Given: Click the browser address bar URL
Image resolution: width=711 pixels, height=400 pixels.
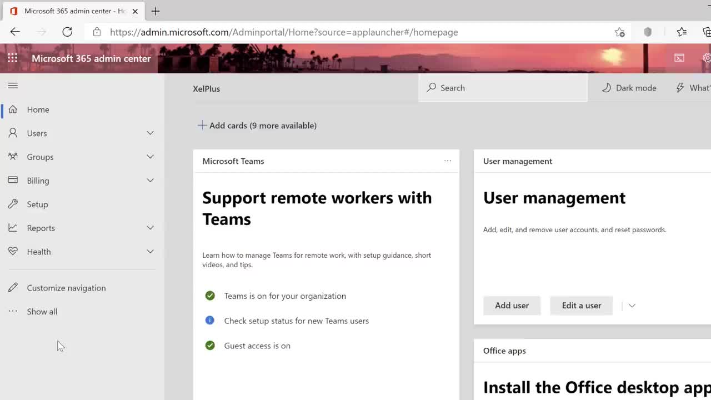Looking at the screenshot, I should 284,32.
